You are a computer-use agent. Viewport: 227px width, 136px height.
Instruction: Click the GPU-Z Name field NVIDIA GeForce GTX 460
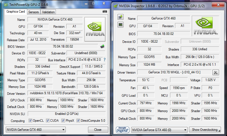(55, 20)
